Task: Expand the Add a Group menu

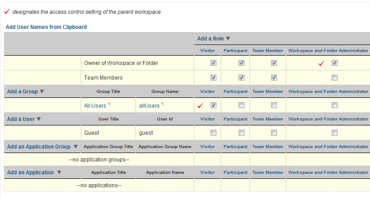Action: tap(22, 92)
